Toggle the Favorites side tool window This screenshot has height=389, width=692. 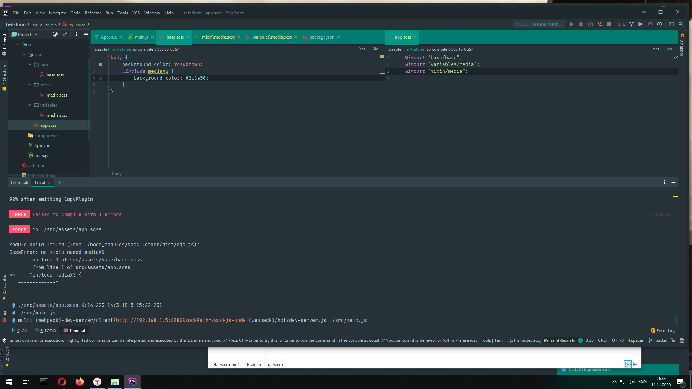4,287
